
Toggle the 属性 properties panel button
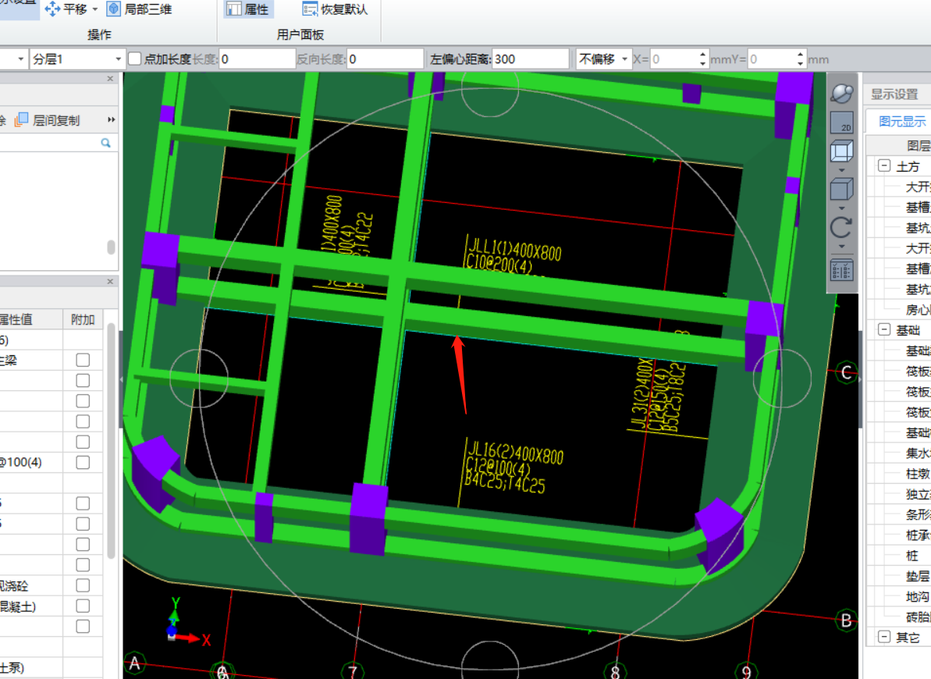pyautogui.click(x=247, y=9)
